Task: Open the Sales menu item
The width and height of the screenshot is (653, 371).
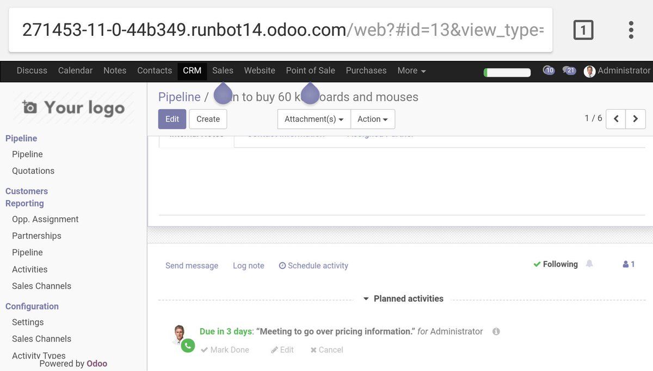Action: [x=223, y=71]
